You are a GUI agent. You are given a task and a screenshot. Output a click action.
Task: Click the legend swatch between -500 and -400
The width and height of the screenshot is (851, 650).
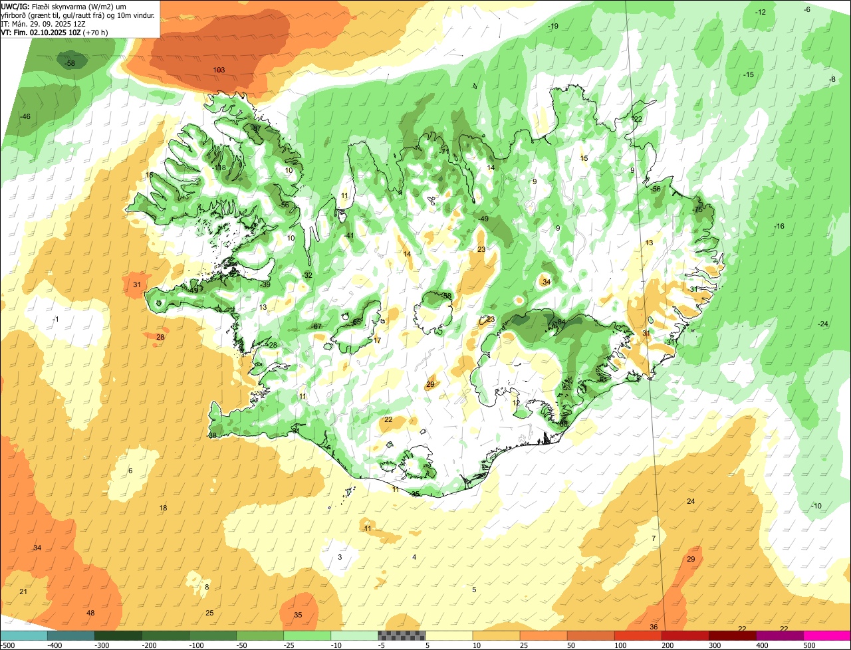(x=24, y=635)
